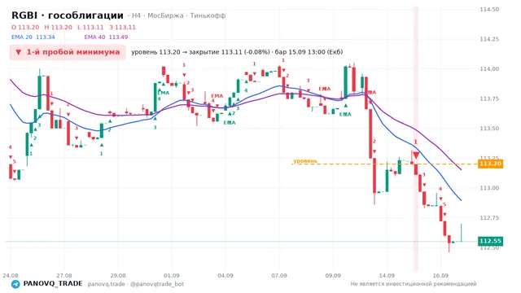
Task: Click the 09.09 date axis label
Action: click(333, 275)
